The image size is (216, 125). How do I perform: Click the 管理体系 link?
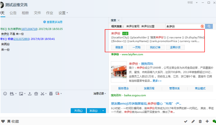[x=174, y=88]
